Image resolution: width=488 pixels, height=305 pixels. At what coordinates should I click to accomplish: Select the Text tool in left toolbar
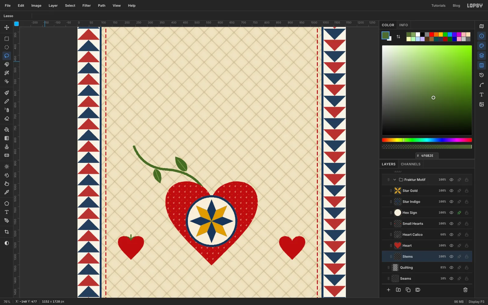7,212
